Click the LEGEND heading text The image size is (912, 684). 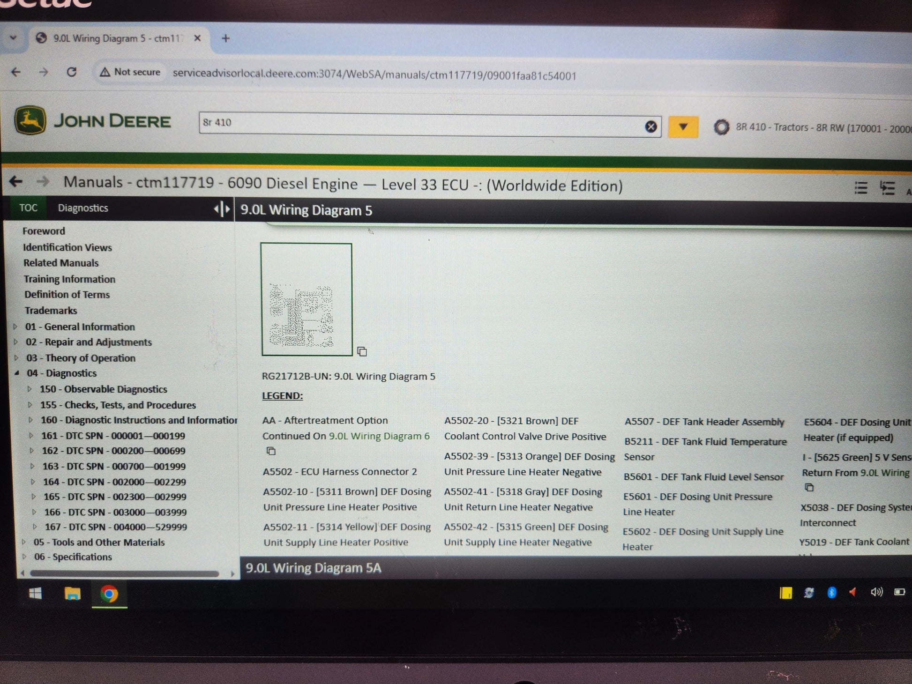click(283, 396)
